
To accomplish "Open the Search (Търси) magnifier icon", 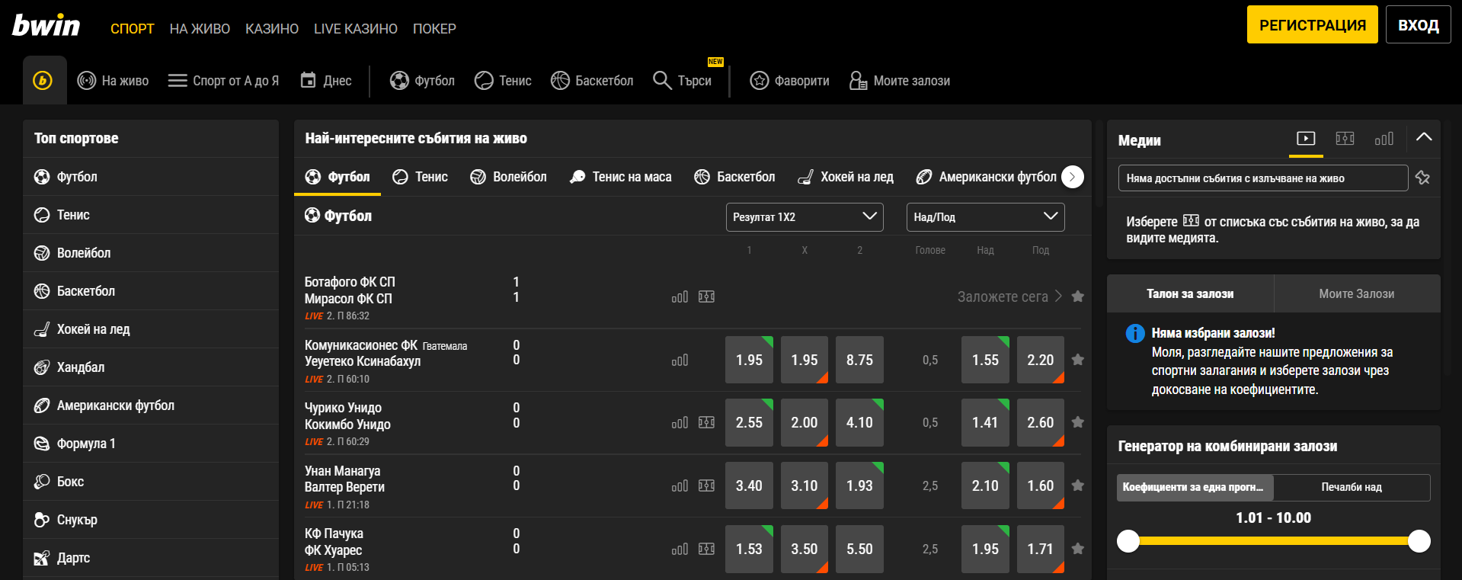I will coord(662,80).
